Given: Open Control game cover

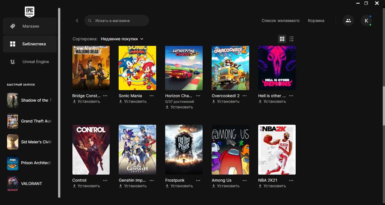Looking at the screenshot, I should click(x=91, y=150).
